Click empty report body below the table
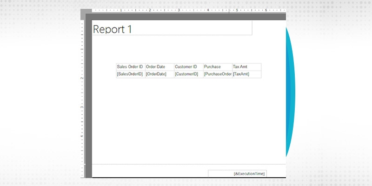Image resolution: width=372 pixels, height=186 pixels. pyautogui.click(x=186, y=121)
